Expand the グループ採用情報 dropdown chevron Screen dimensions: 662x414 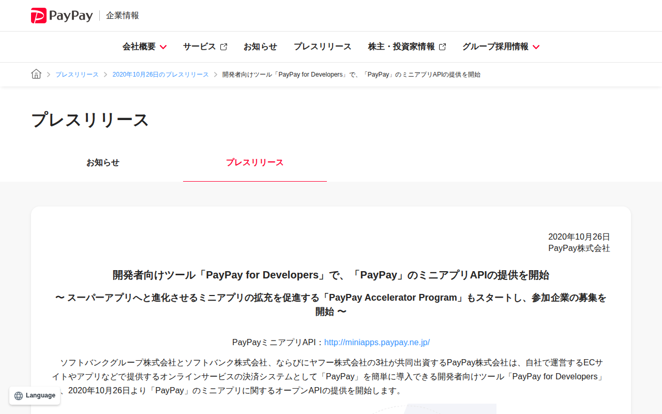[536, 47]
